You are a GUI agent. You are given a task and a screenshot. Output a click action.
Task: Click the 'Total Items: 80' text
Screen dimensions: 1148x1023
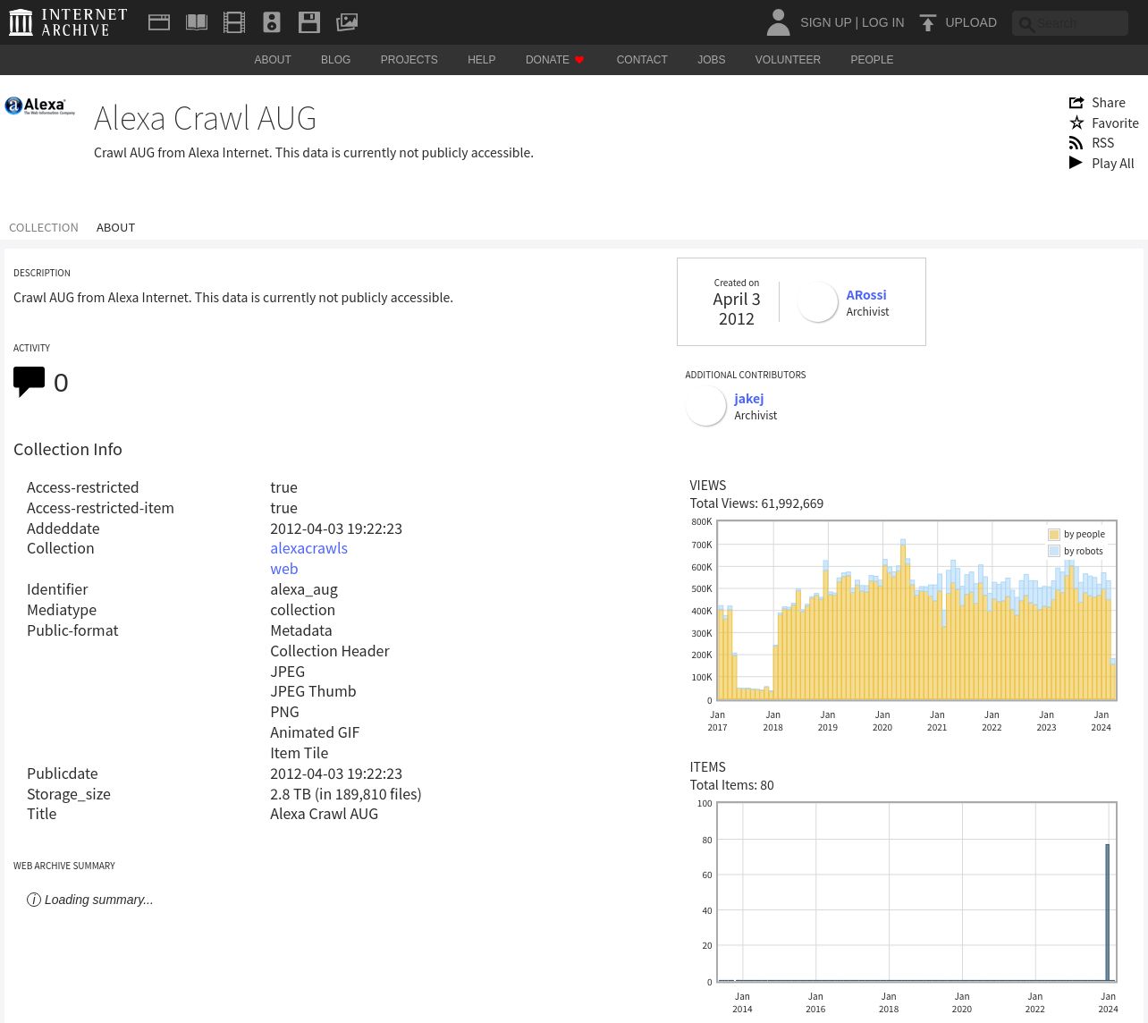(x=731, y=785)
